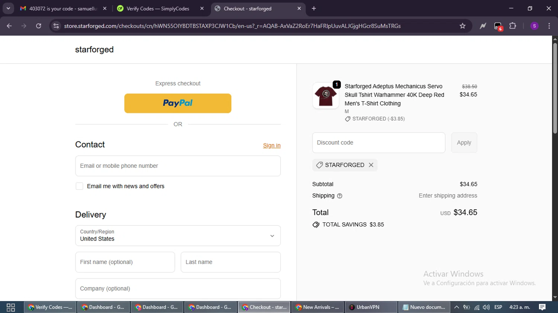The image size is (558, 313).
Task: Open the Chrome three-dot menu
Action: (549, 26)
